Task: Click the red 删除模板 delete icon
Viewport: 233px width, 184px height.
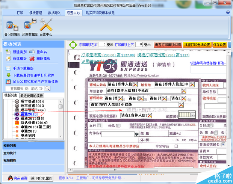Action: pyautogui.click(x=32, y=59)
